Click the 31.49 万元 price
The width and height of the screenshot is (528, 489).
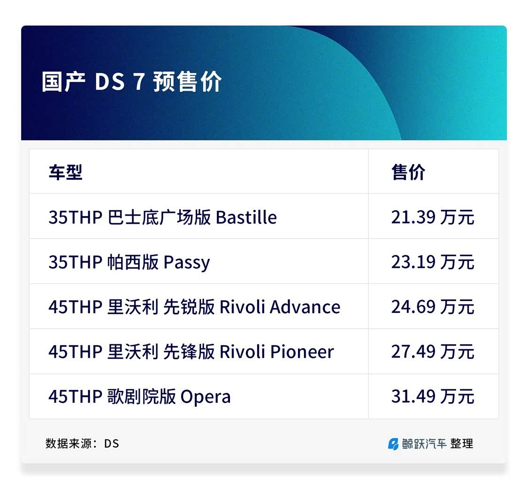432,397
